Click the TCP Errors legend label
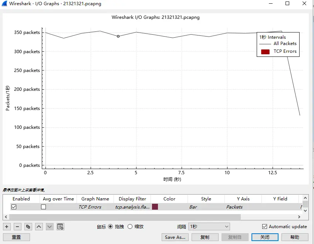Viewport: 314px width, 244px height. pos(285,51)
